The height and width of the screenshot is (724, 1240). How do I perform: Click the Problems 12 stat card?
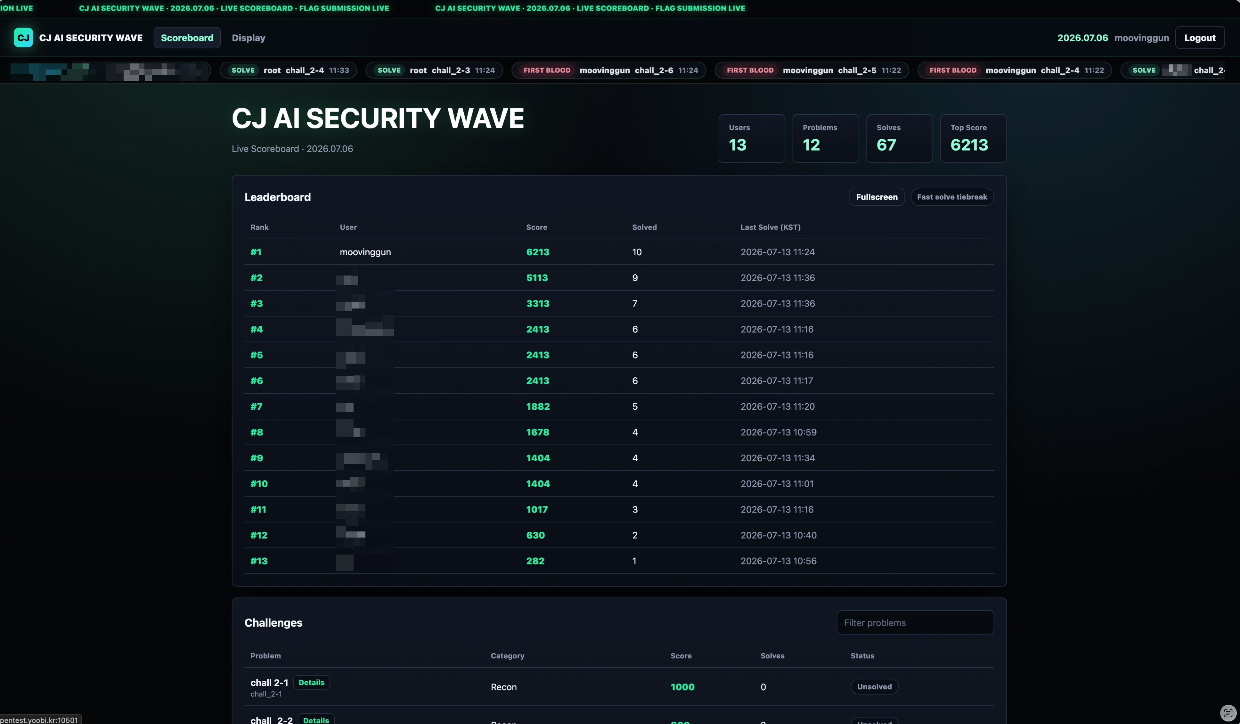point(826,138)
